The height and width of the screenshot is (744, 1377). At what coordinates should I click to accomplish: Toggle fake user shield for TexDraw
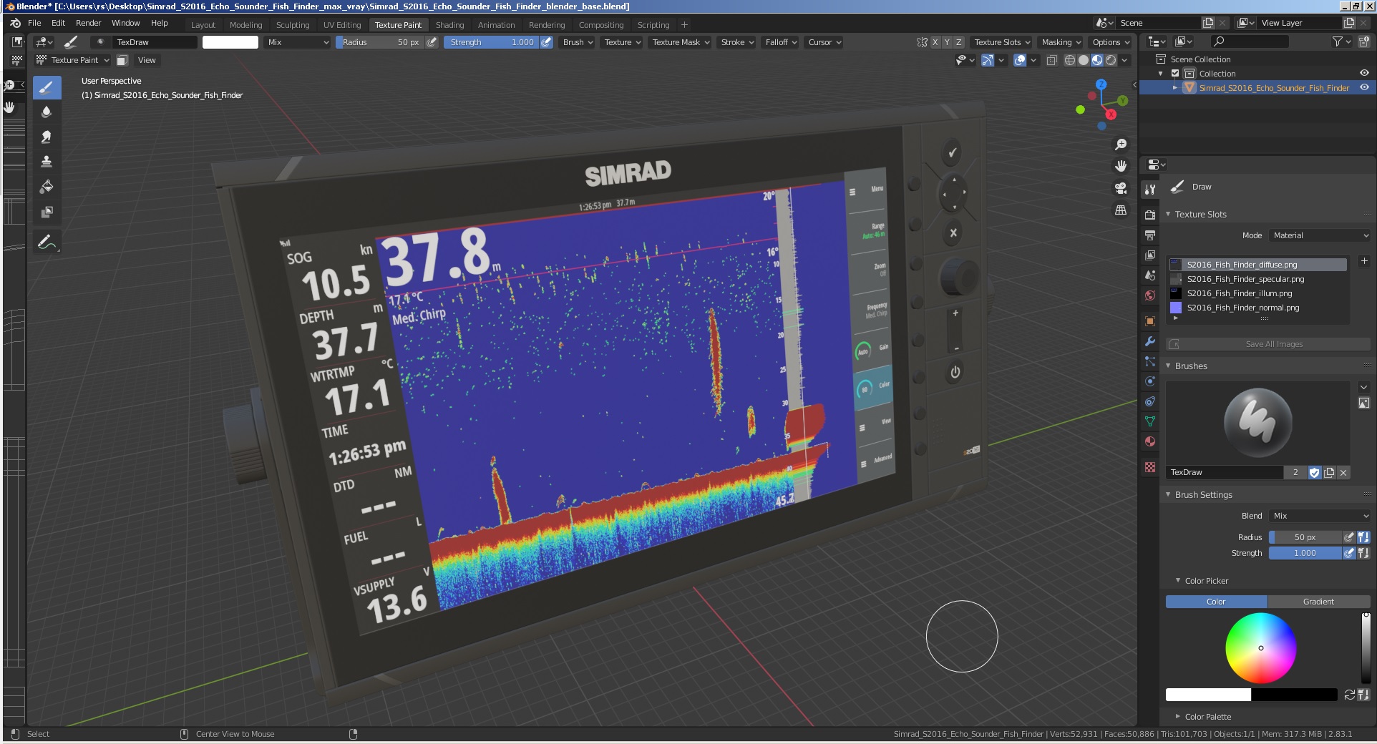1314,472
